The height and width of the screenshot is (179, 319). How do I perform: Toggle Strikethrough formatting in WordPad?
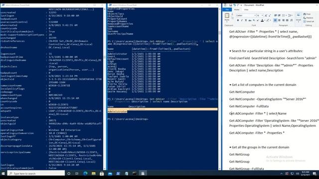250,20
